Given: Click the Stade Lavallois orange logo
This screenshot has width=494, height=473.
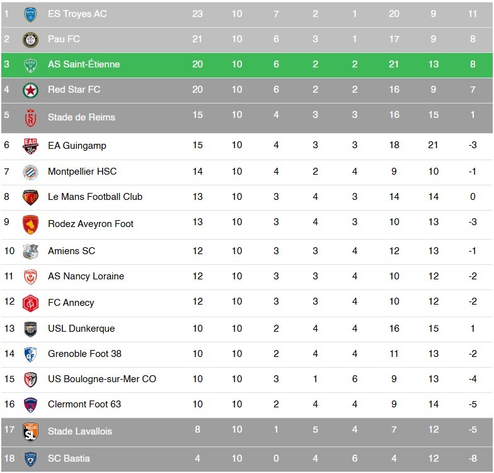Looking at the screenshot, I should [30, 431].
